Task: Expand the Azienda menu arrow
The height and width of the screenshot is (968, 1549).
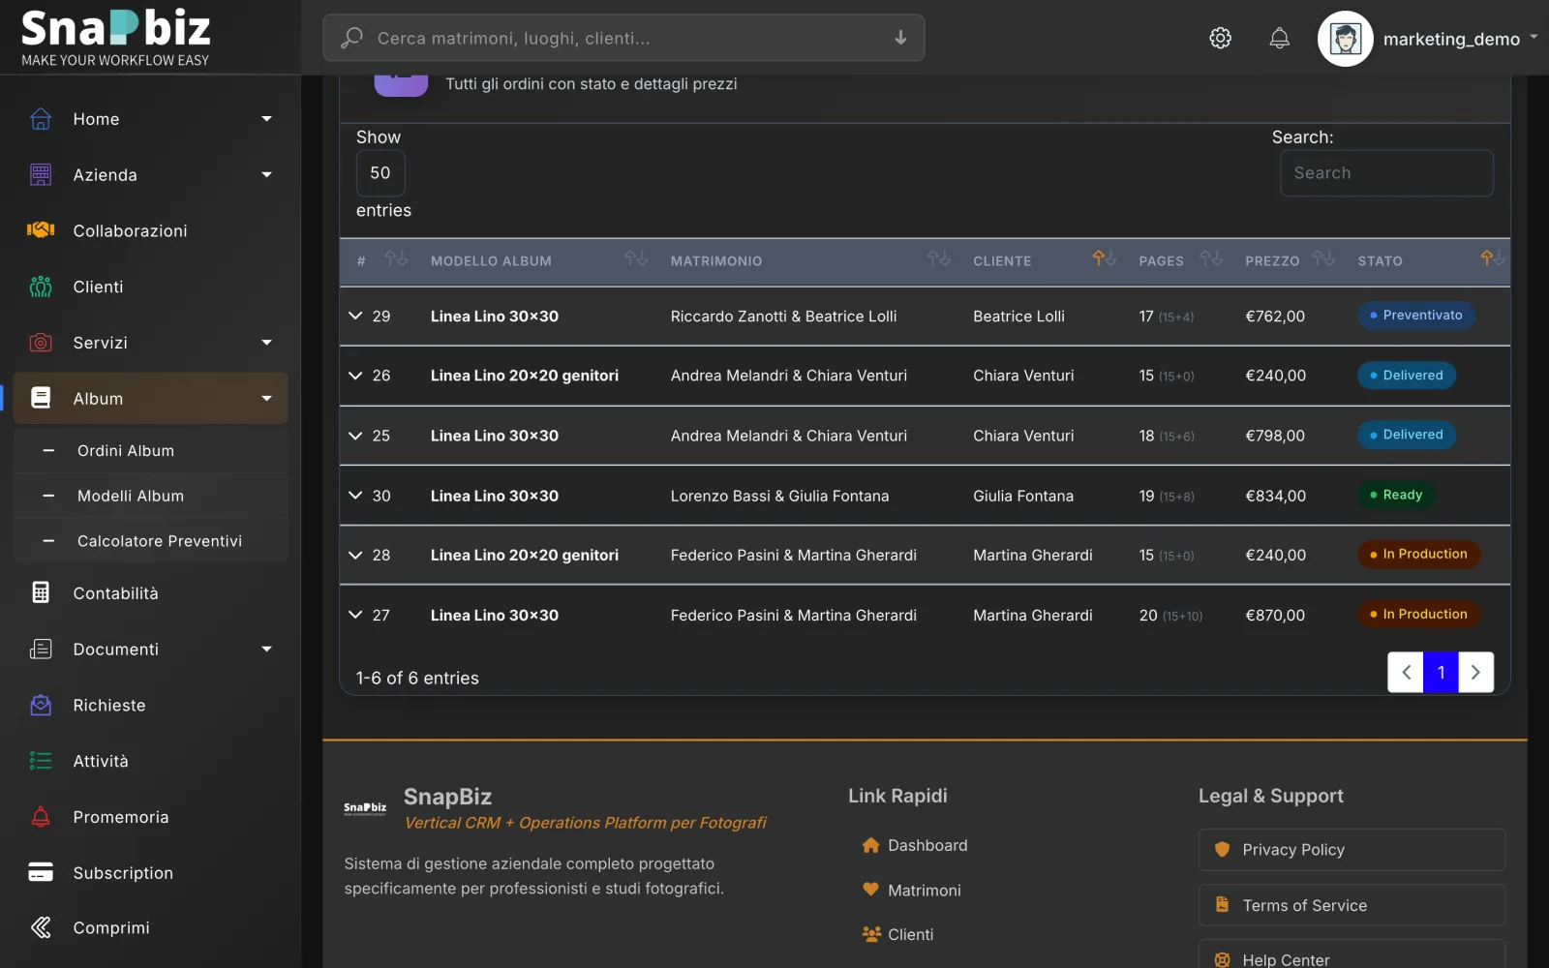Action: (267, 174)
